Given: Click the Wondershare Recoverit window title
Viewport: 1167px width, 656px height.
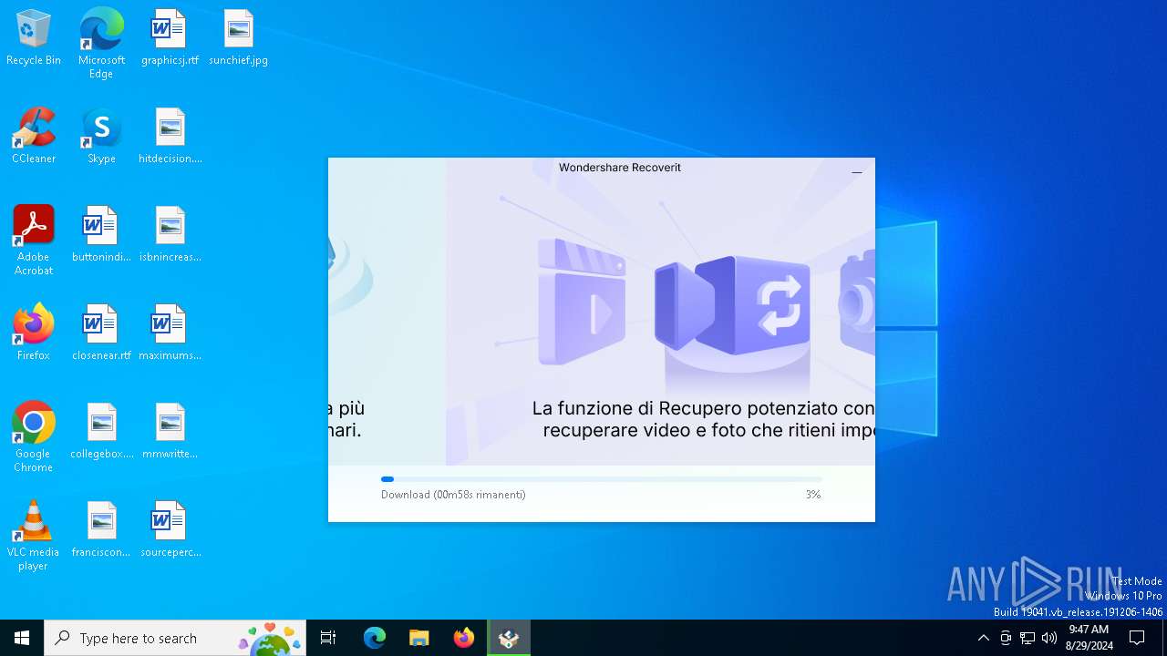Looking at the screenshot, I should click(620, 168).
